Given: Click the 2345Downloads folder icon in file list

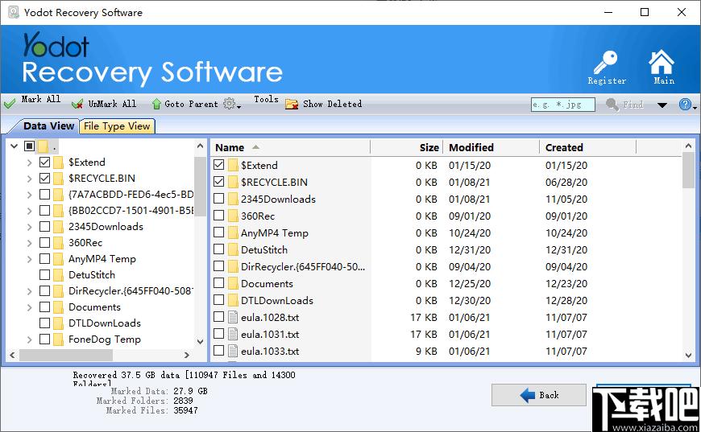Looking at the screenshot, I should tap(233, 199).
